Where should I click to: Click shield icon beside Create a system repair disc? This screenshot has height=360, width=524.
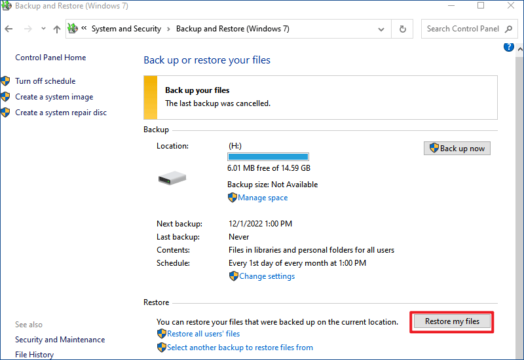tap(5, 113)
